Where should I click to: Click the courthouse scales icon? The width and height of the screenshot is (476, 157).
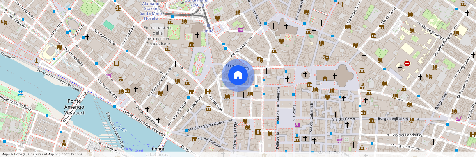(x=118, y=7)
